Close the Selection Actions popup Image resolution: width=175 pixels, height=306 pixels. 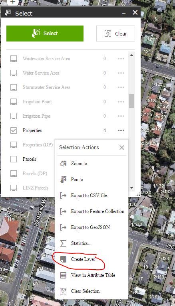pos(122,148)
